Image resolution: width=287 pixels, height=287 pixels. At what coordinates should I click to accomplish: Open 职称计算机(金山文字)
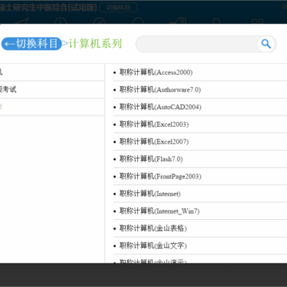153,246
